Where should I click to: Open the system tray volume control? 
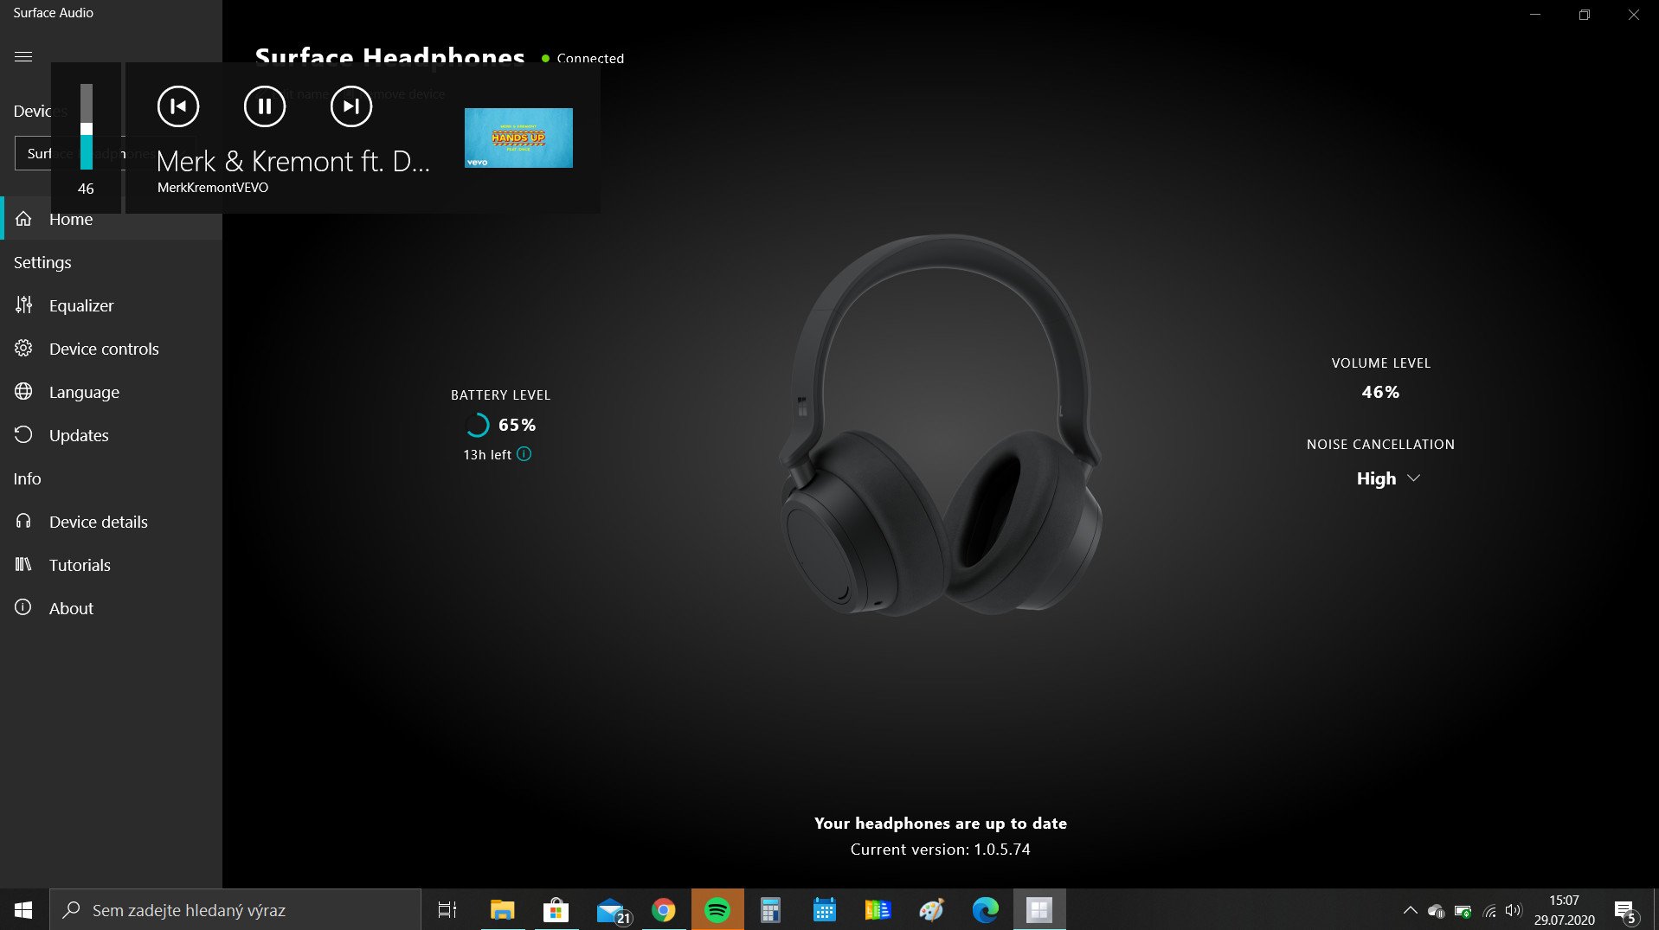pyautogui.click(x=1513, y=910)
